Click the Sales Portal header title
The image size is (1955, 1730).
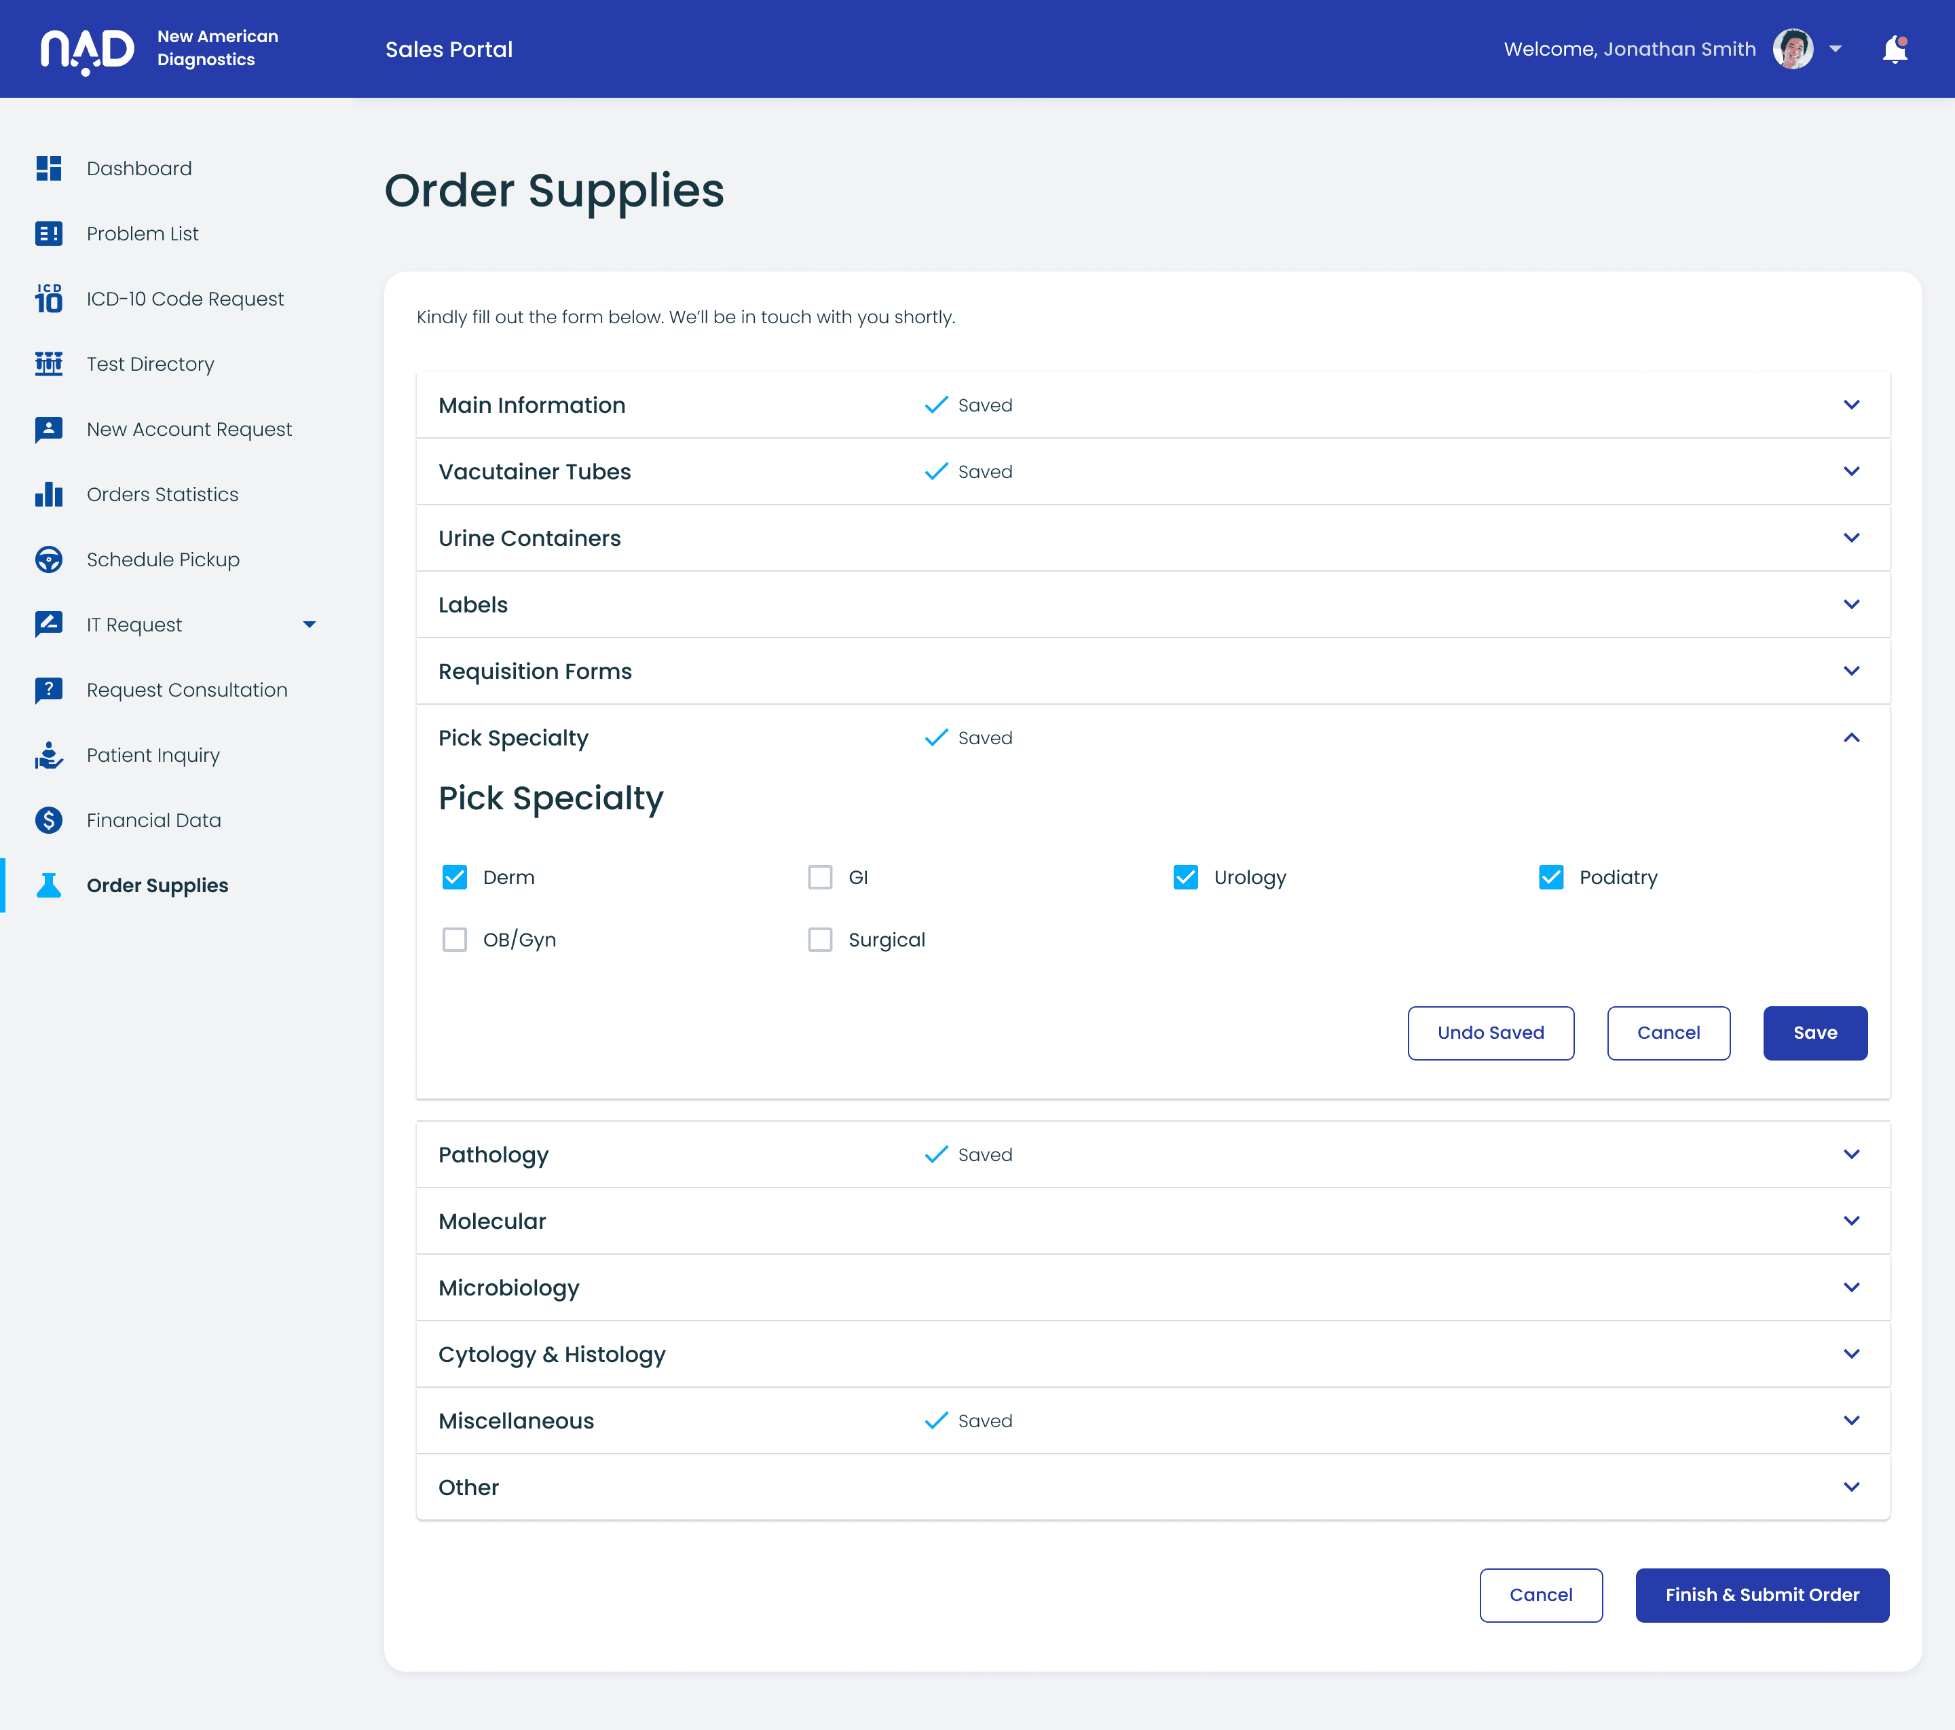[449, 49]
